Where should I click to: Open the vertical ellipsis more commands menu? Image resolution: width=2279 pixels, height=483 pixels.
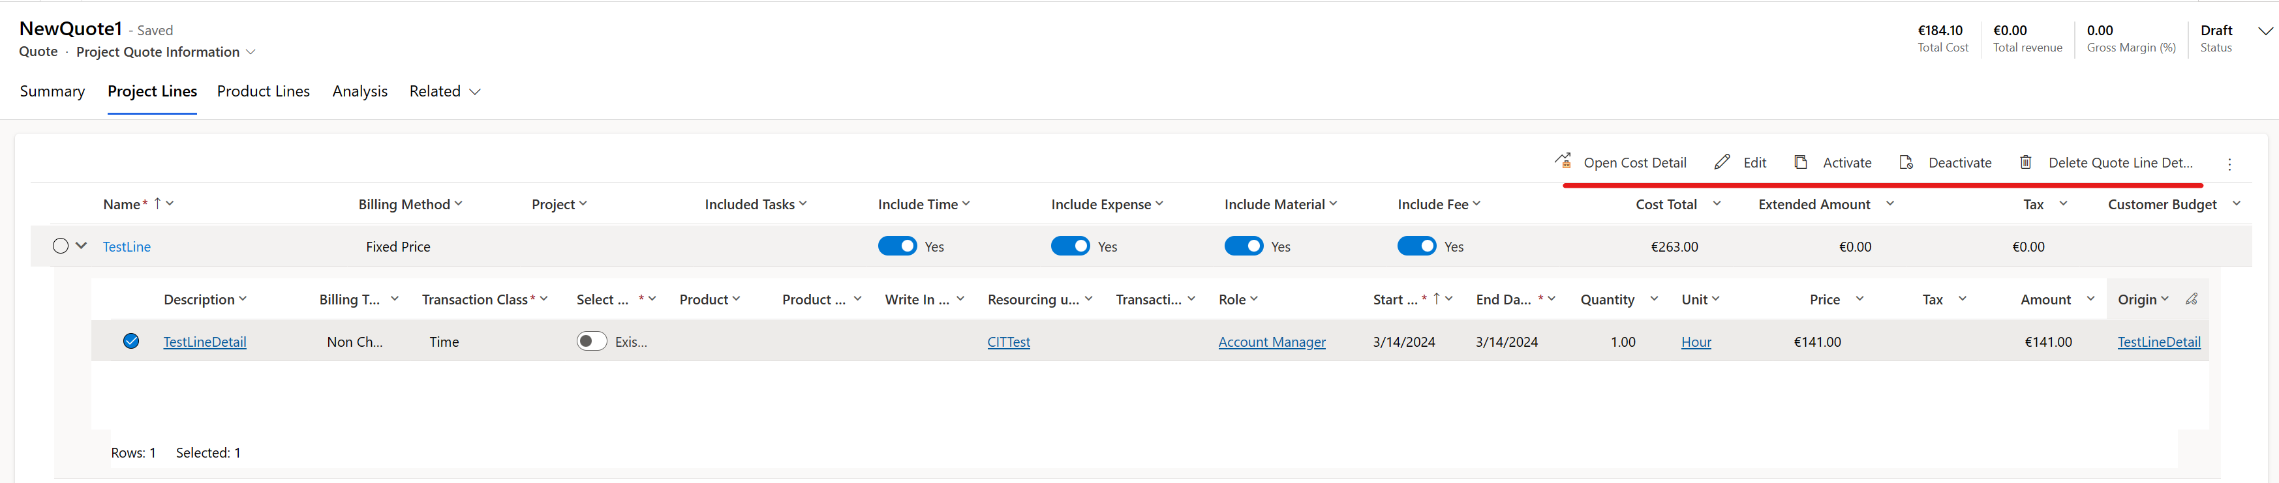coord(2229,164)
